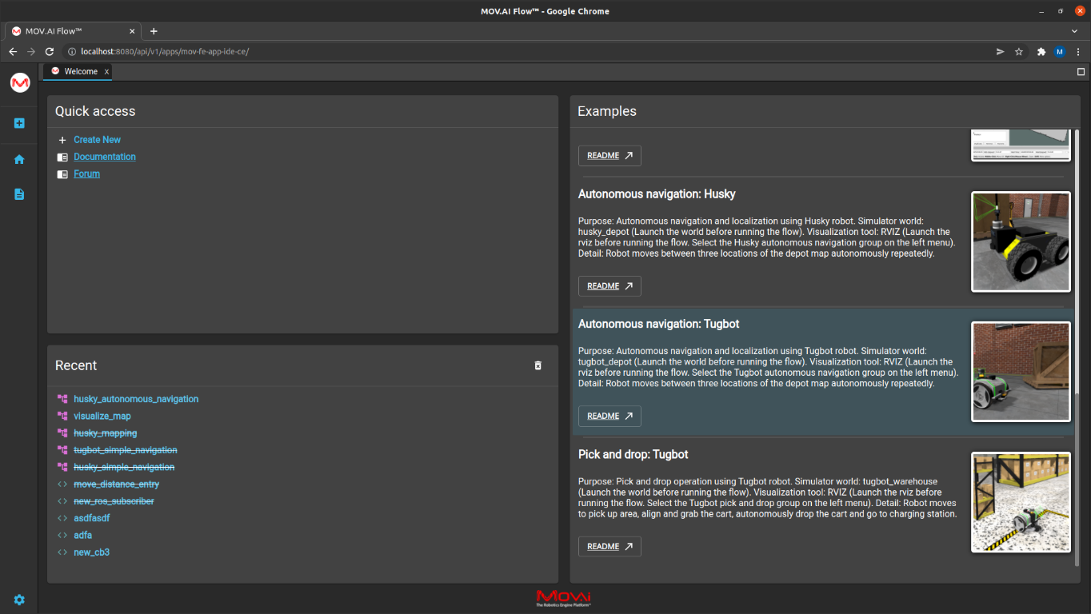Viewport: 1091px width, 614px height.
Task: Open husky_simple_navigation from Recent
Action: pos(124,467)
